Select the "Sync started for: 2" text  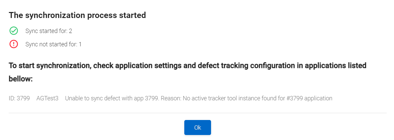click(49, 31)
